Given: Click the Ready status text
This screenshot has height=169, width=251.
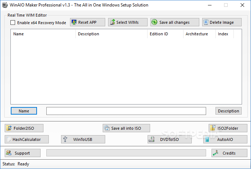Looking at the screenshot, I should (x=23, y=164).
